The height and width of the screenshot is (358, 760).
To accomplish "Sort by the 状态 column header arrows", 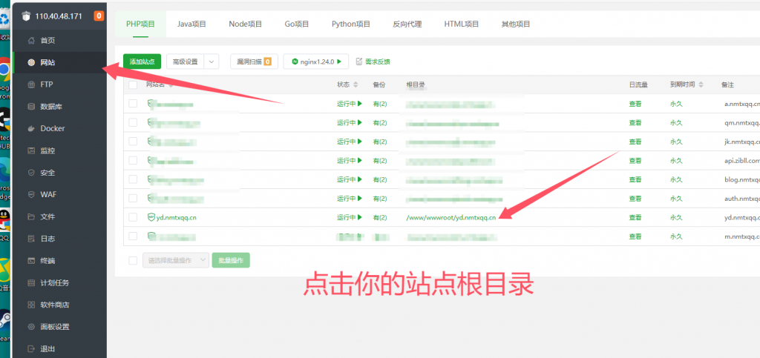I will pos(356,84).
